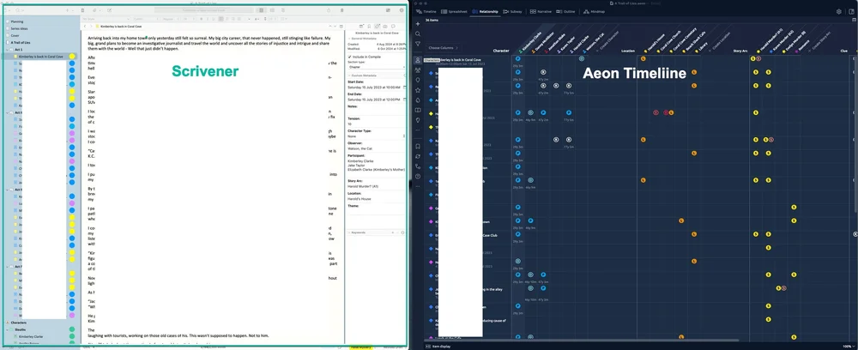
Task: Switch to the Mindmap view tab
Action: (594, 11)
